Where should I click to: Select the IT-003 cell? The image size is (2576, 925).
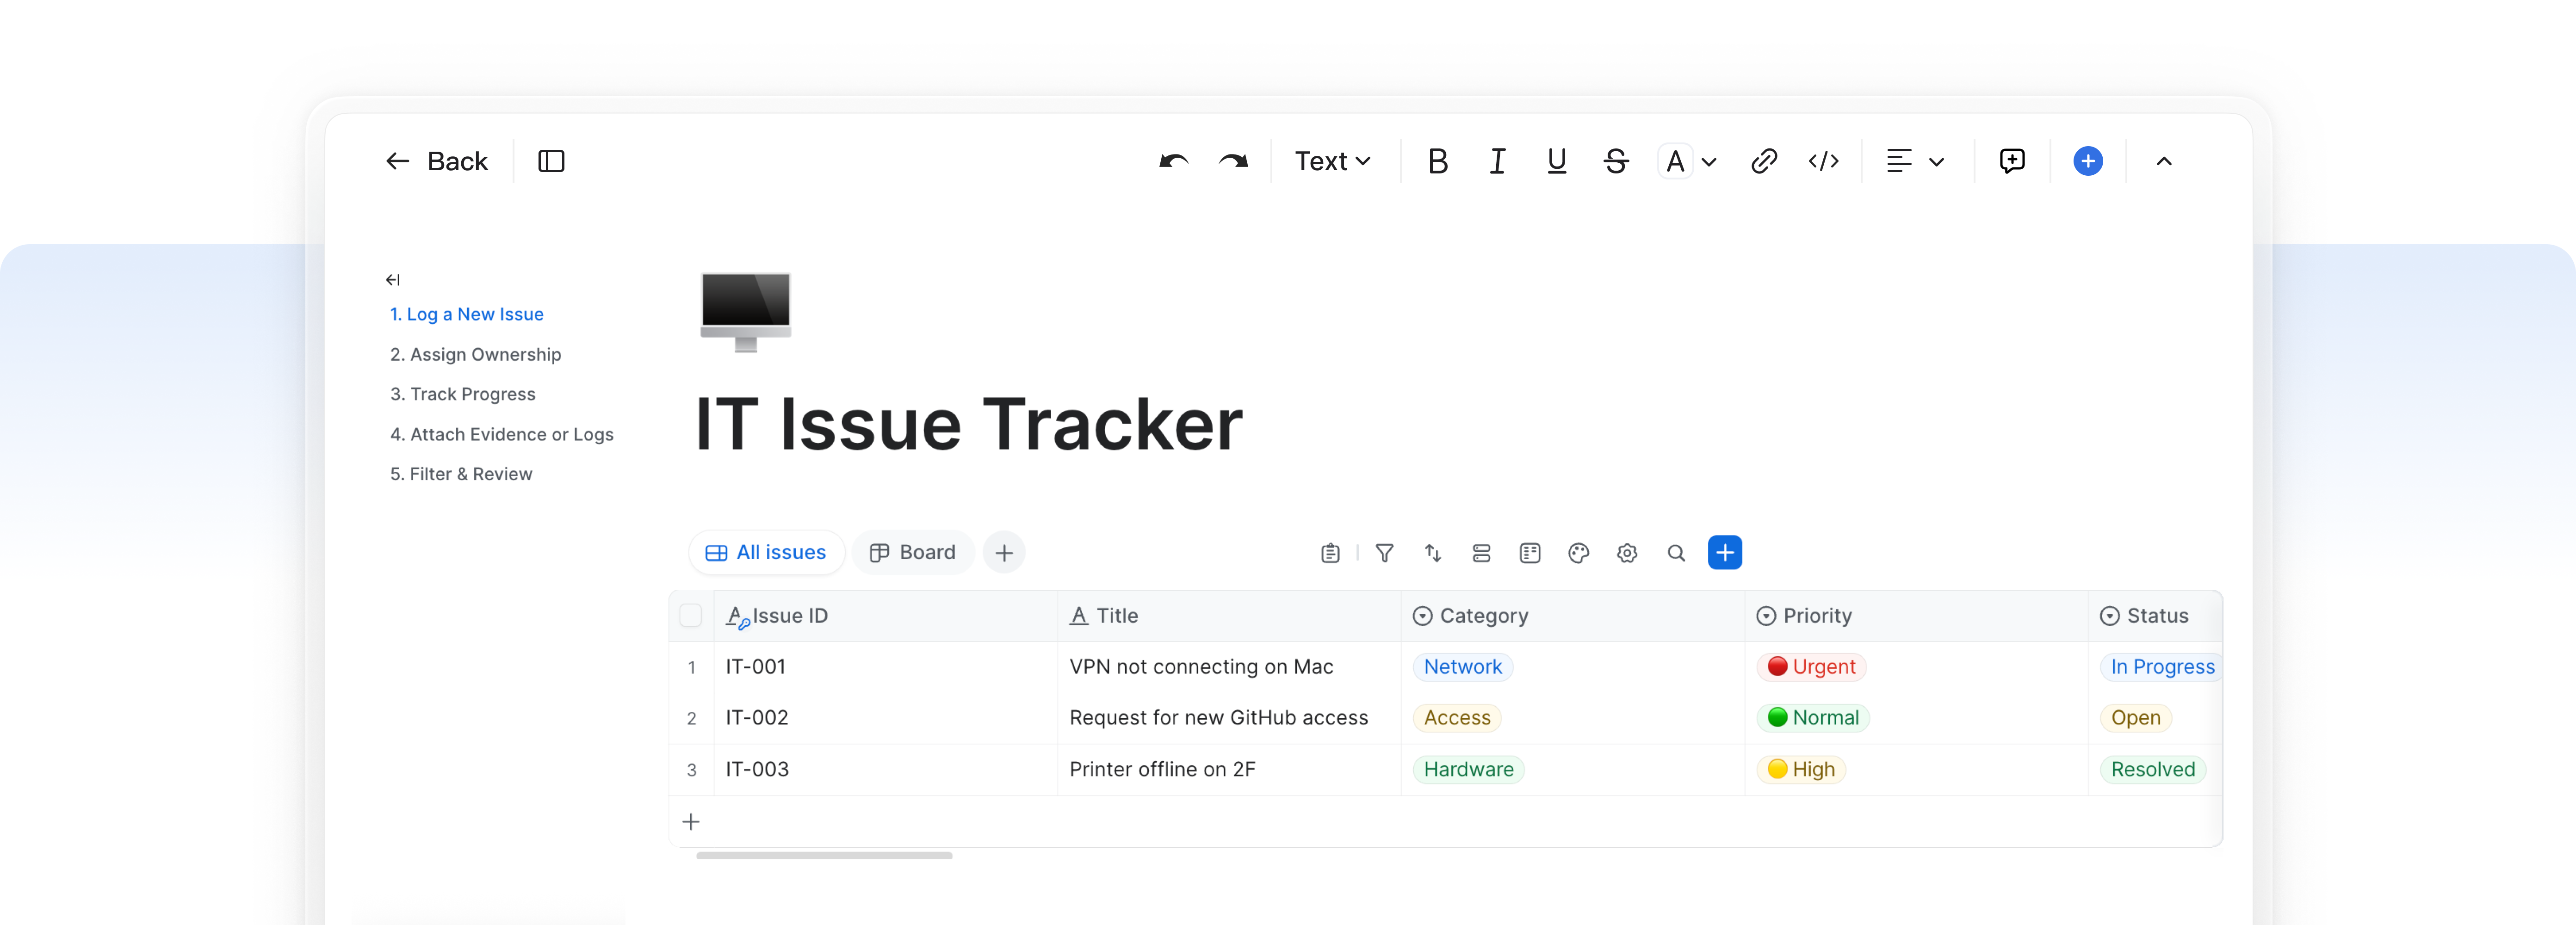point(885,769)
